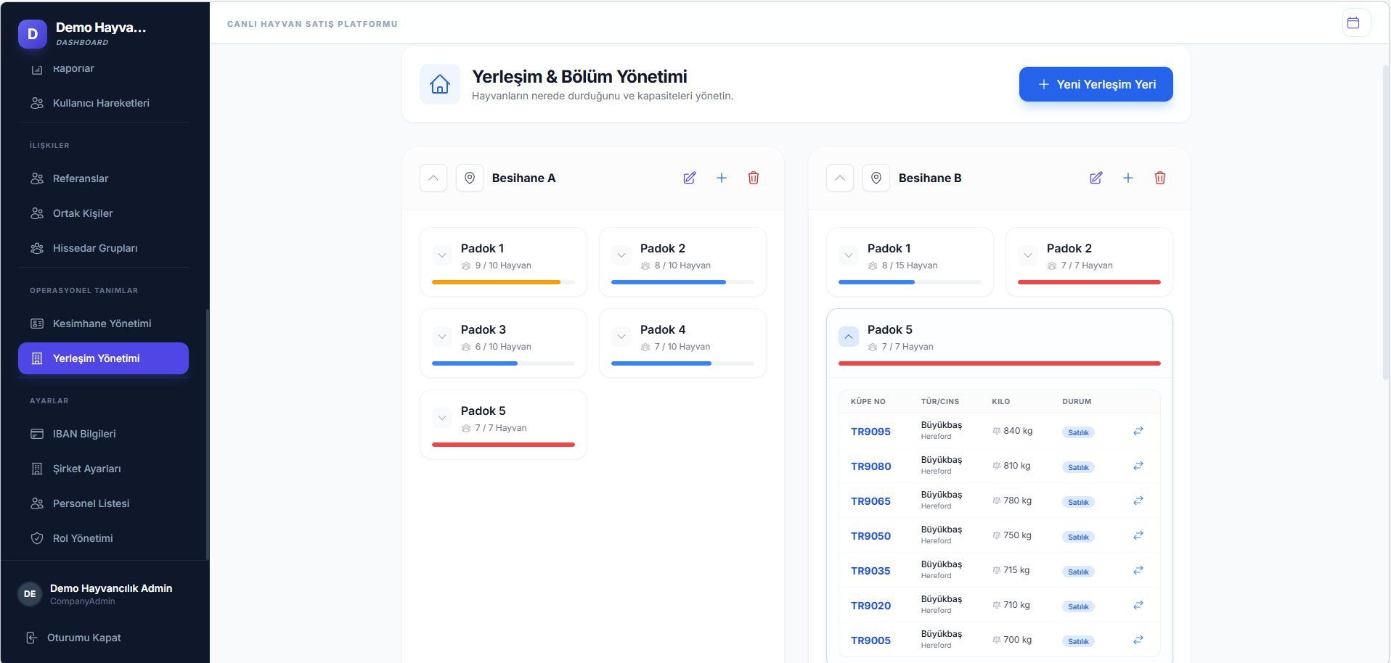Viewport: 1391px width, 663px height.
Task: Click Oturumu Kapat to log out
Action: click(83, 638)
